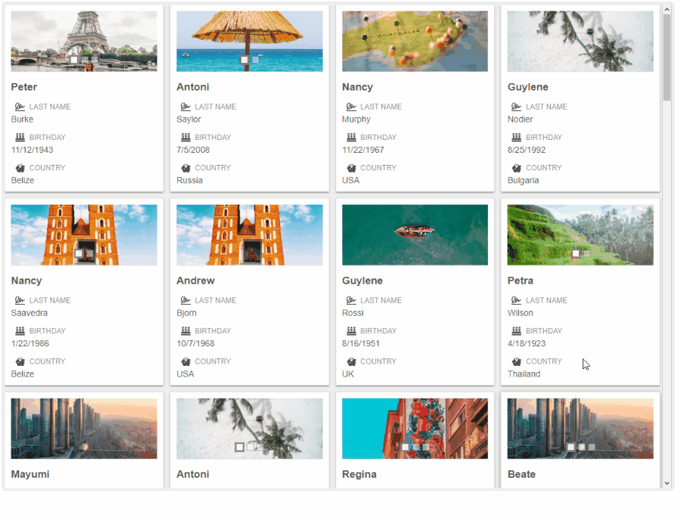Screen dimensions: 681x518
Task: Select first image indicator on Antoni Saylor's beach photo
Action: tap(244, 60)
